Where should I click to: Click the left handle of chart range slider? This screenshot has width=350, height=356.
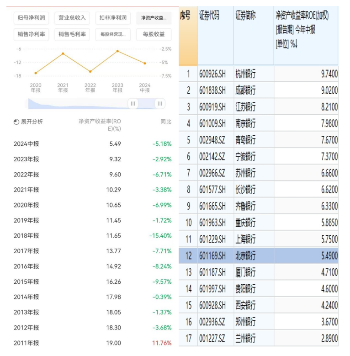(133, 104)
